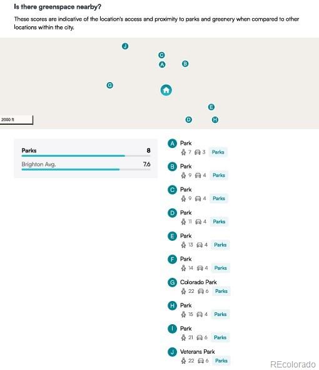
Task: Select map marker E
Action: 211,107
